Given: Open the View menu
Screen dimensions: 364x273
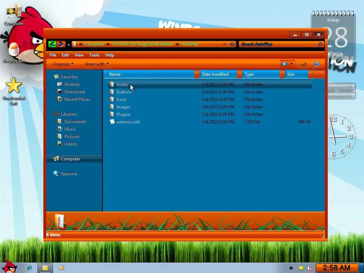Looking at the screenshot, I should point(79,55).
